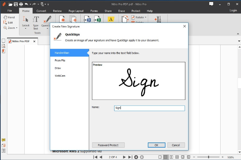Image resolution: width=241 pixels, height=160 pixels.
Task: Open the Page Layout ribbon tab
Action: tap(76, 11)
